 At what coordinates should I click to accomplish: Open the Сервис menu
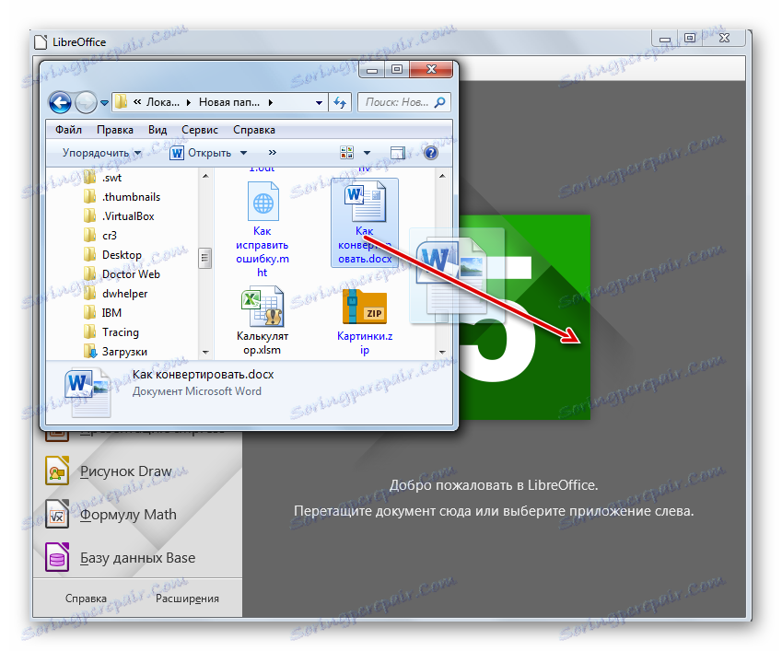[x=200, y=130]
